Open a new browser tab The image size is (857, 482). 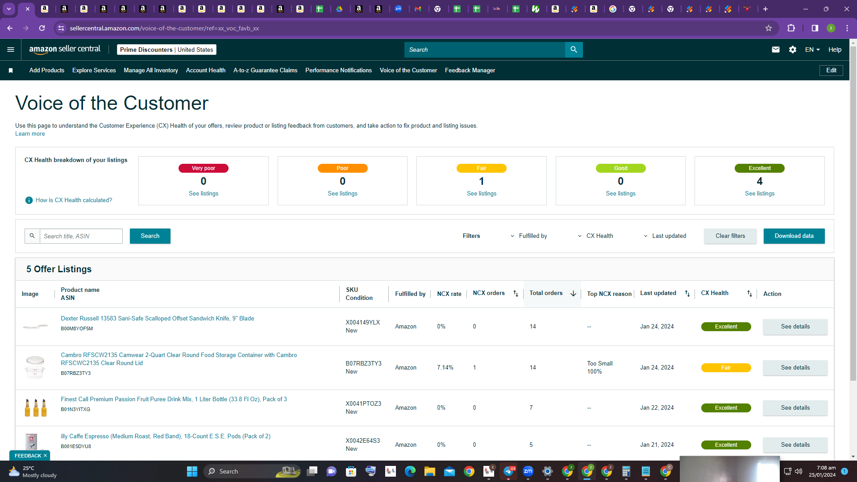click(765, 9)
